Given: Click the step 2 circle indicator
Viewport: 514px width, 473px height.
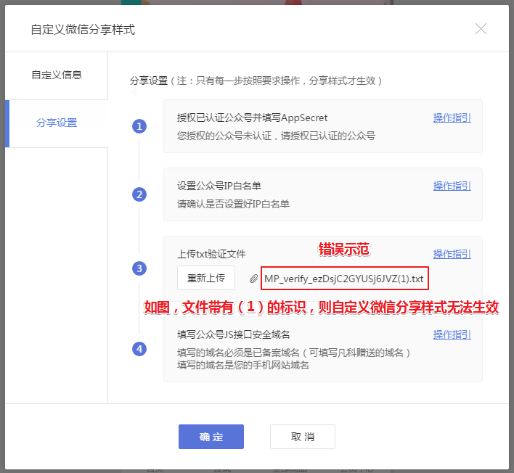Looking at the screenshot, I should 139,194.
